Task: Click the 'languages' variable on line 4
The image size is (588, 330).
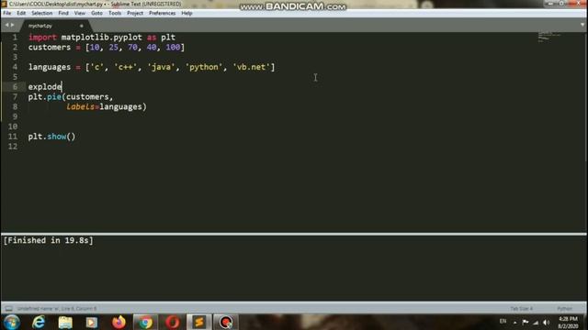Action: 50,67
